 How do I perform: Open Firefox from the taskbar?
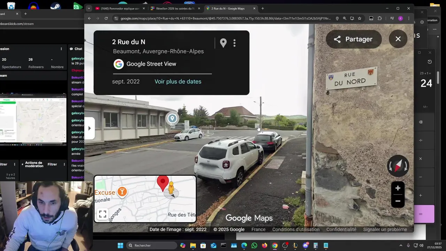(264, 245)
